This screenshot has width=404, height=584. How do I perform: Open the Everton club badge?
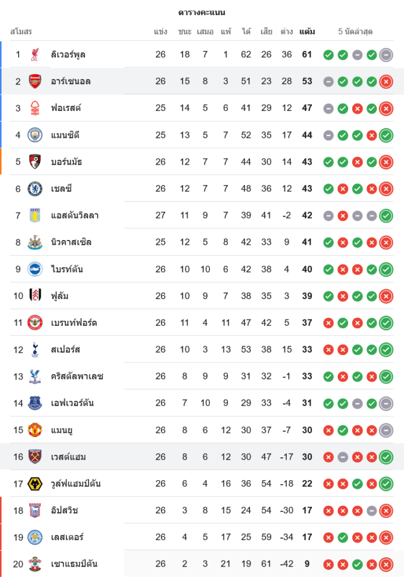(35, 403)
